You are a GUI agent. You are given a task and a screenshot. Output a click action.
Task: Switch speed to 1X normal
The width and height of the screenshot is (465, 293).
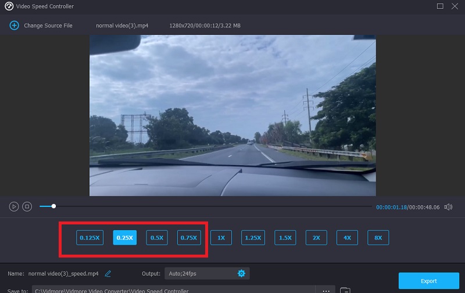(221, 237)
